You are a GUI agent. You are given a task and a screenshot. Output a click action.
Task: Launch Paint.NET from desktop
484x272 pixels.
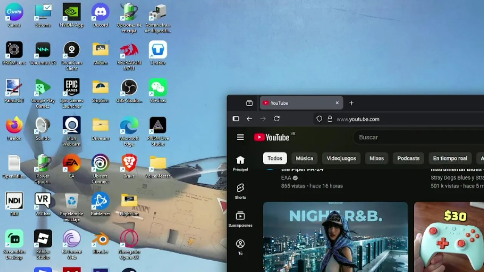14,91
